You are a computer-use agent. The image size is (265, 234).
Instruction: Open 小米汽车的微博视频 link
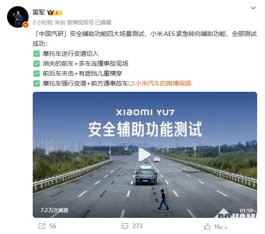click(163, 84)
